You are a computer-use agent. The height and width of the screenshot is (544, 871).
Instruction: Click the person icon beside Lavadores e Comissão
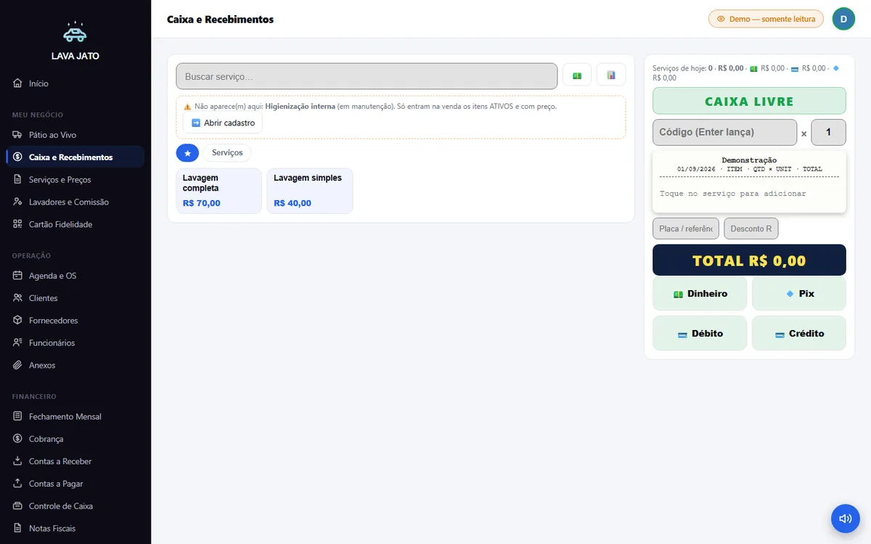pyautogui.click(x=17, y=202)
